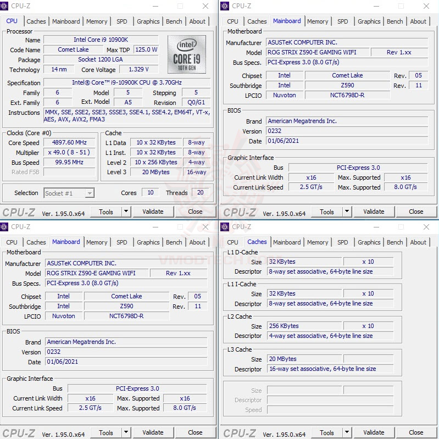Click the Tools button in the bottom-left window

tap(106, 432)
